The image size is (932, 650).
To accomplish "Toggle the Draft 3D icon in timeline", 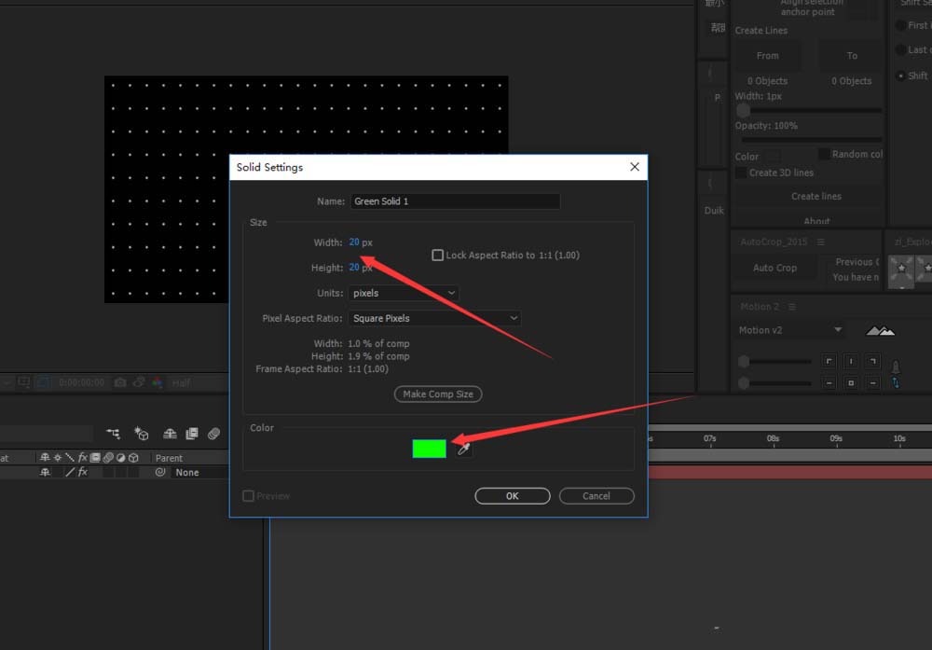I will pos(142,434).
